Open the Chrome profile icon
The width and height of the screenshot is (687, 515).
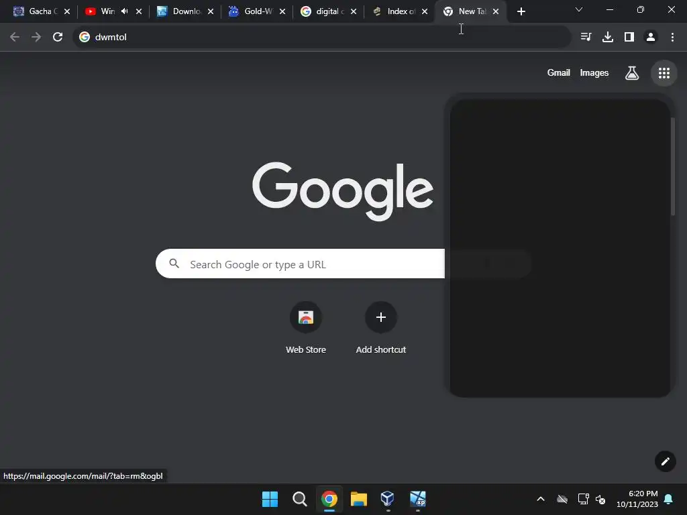[651, 38]
